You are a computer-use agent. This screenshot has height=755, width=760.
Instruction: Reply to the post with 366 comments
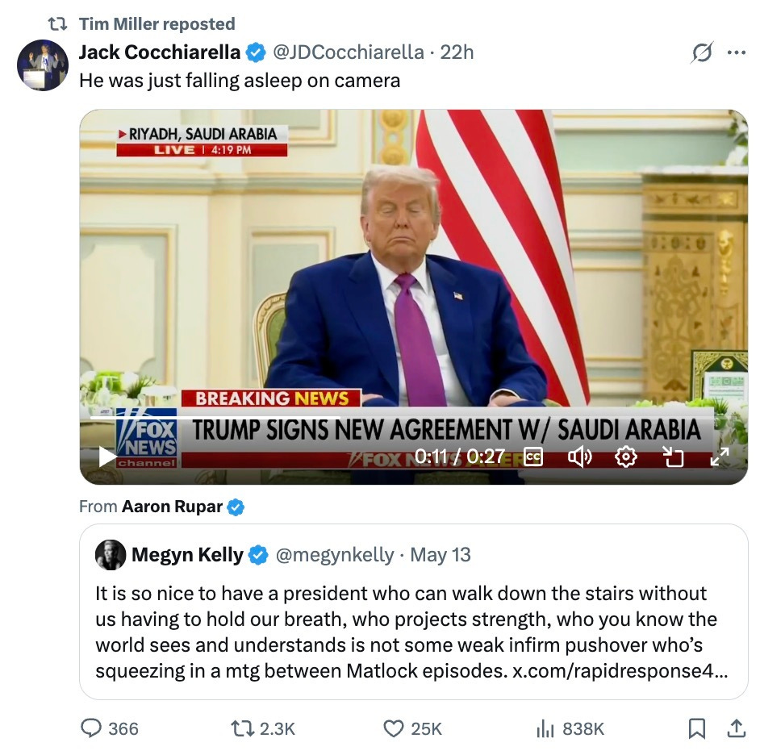(x=110, y=728)
